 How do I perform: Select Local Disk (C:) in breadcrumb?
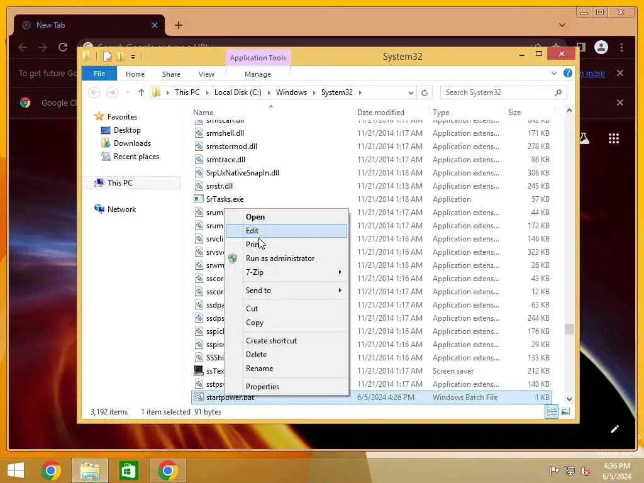(x=238, y=92)
